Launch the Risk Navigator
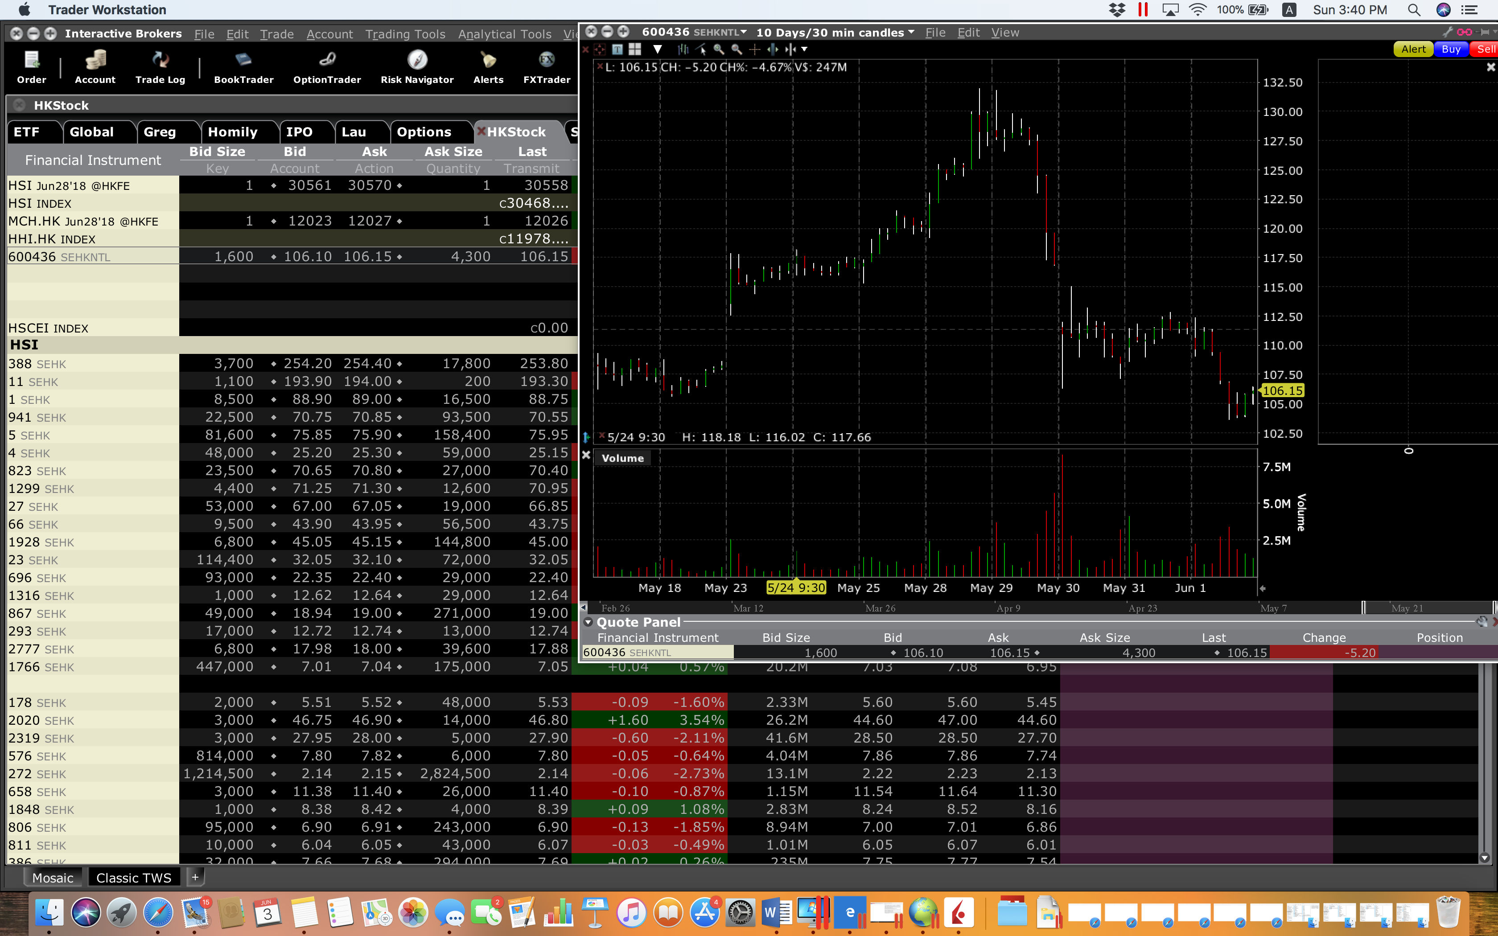 [x=416, y=67]
